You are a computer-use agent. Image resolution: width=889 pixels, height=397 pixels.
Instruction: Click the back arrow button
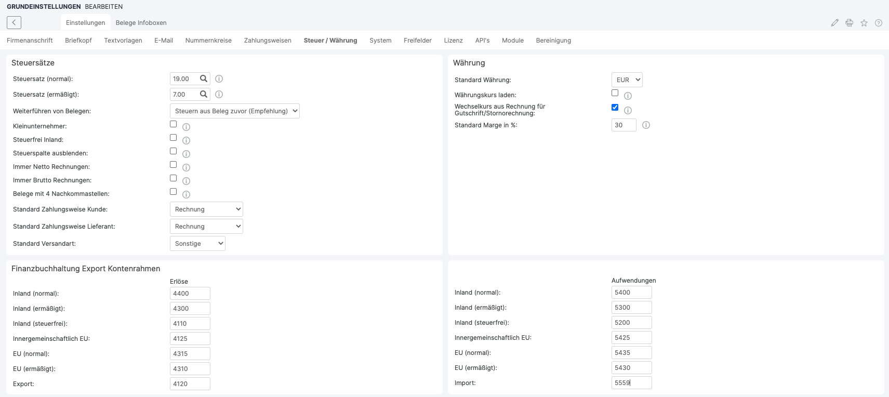click(x=14, y=22)
